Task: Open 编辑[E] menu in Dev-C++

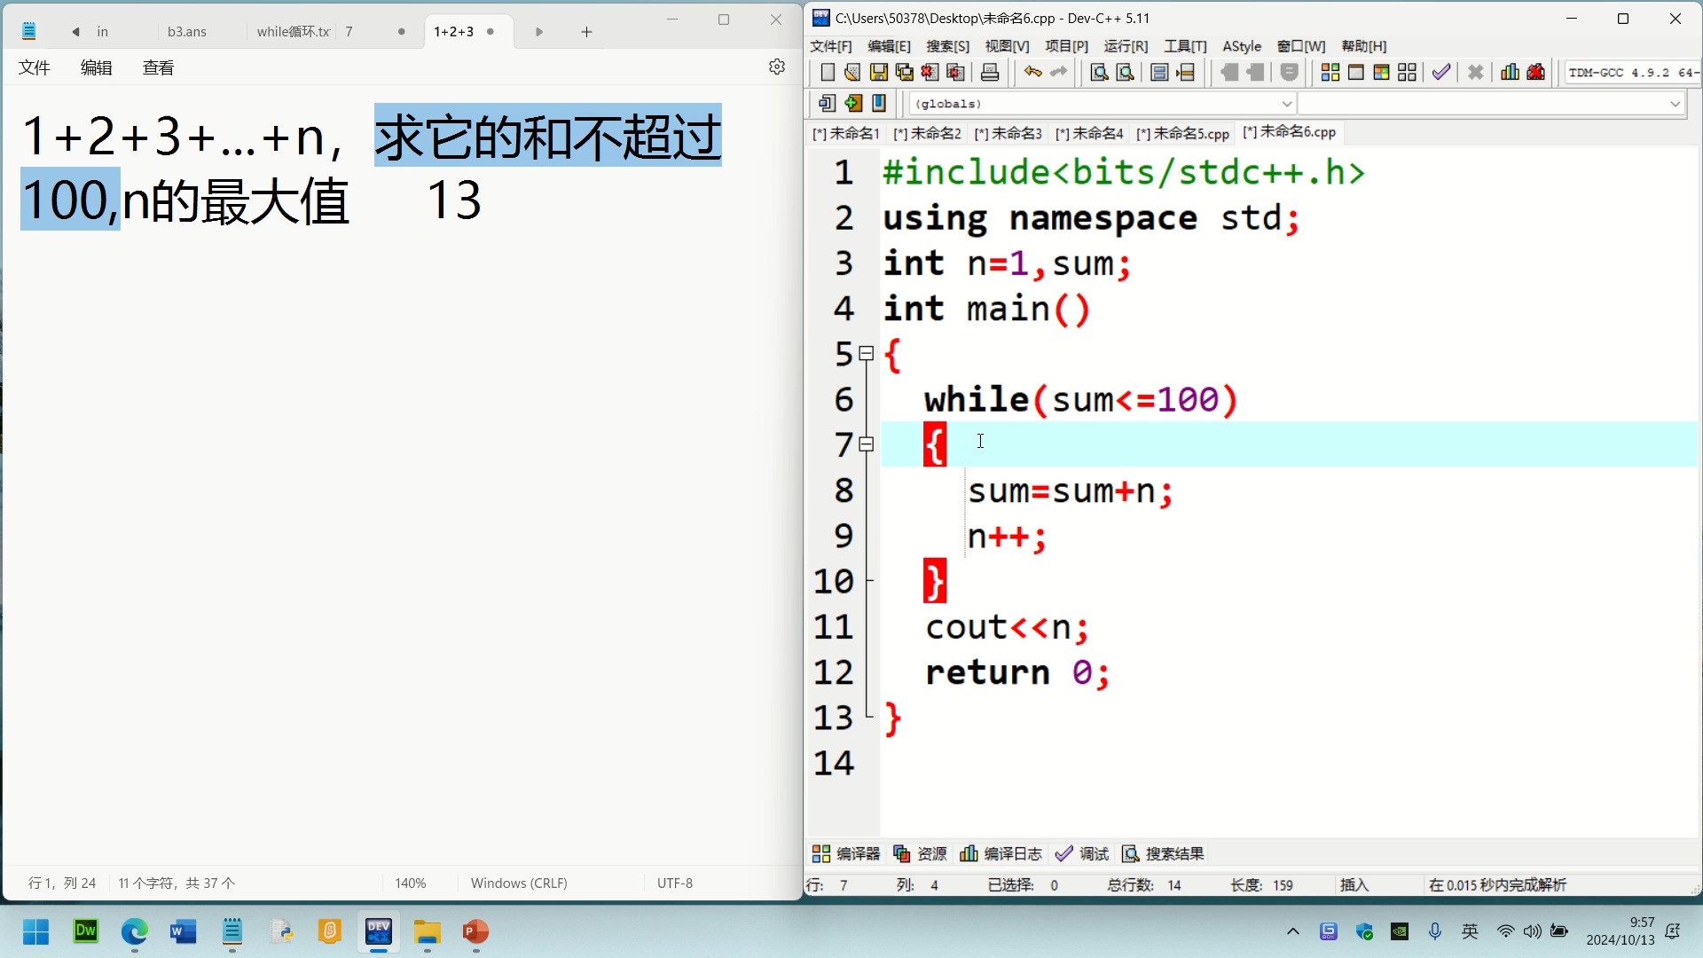Action: pos(889,46)
